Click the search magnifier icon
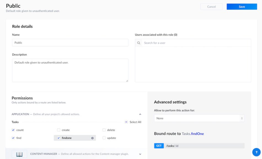This screenshot has width=262, height=159. tap(138, 43)
